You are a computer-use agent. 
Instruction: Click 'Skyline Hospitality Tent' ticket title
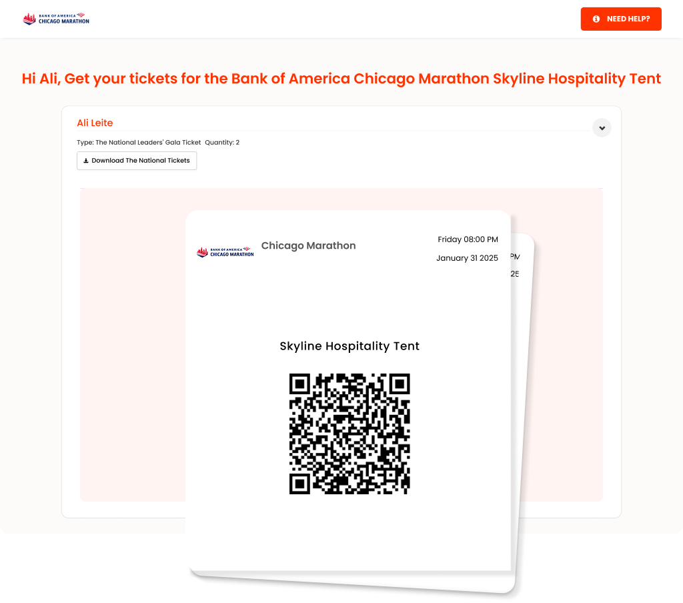tap(350, 346)
